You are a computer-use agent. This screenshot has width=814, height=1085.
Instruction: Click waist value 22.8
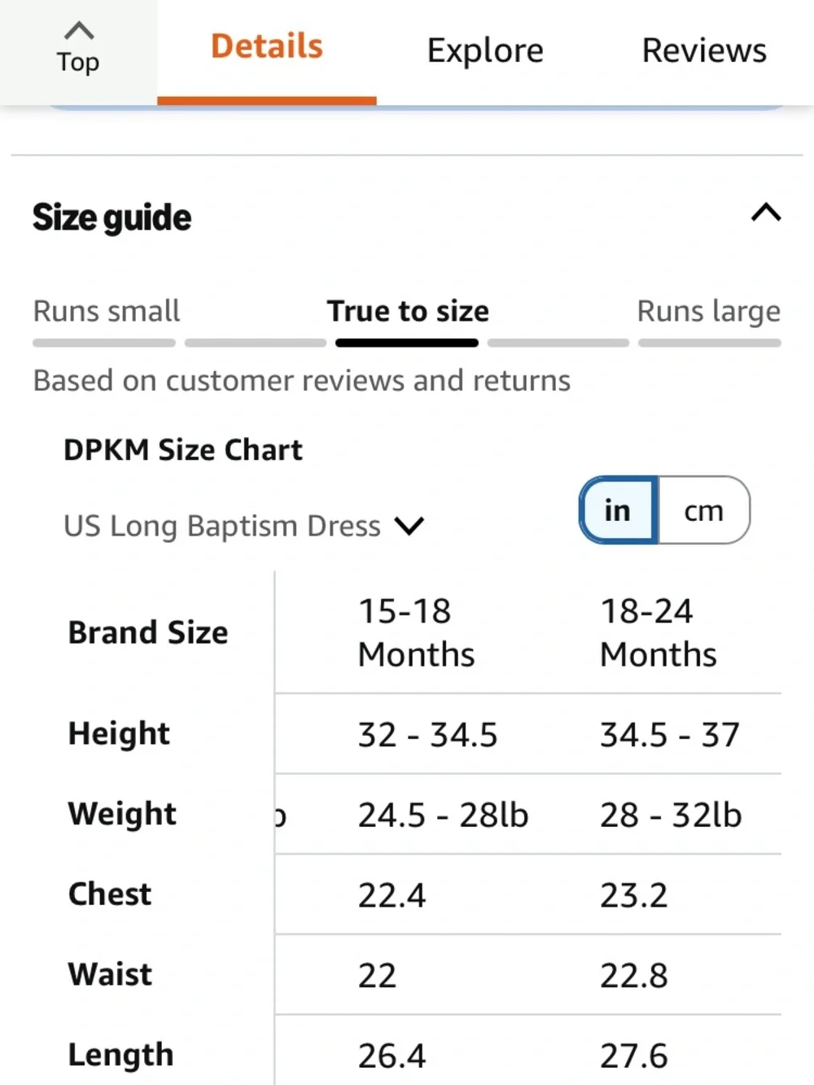pyautogui.click(x=633, y=975)
